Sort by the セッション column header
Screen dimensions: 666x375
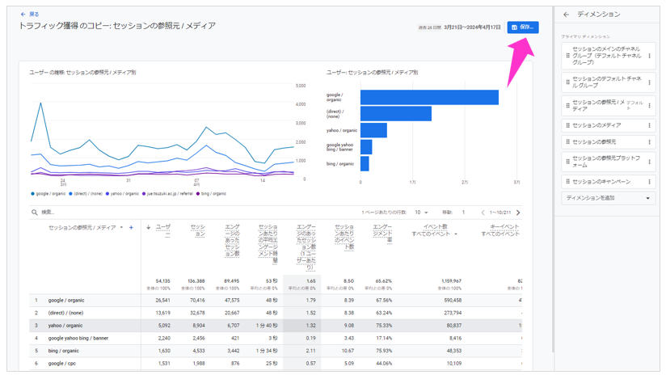click(x=198, y=230)
